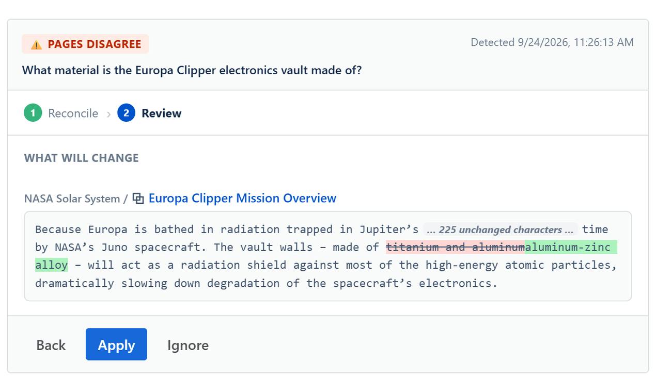Open the Europa Clipper Mission Overview link
Image resolution: width=656 pixels, height=392 pixels.
point(242,198)
